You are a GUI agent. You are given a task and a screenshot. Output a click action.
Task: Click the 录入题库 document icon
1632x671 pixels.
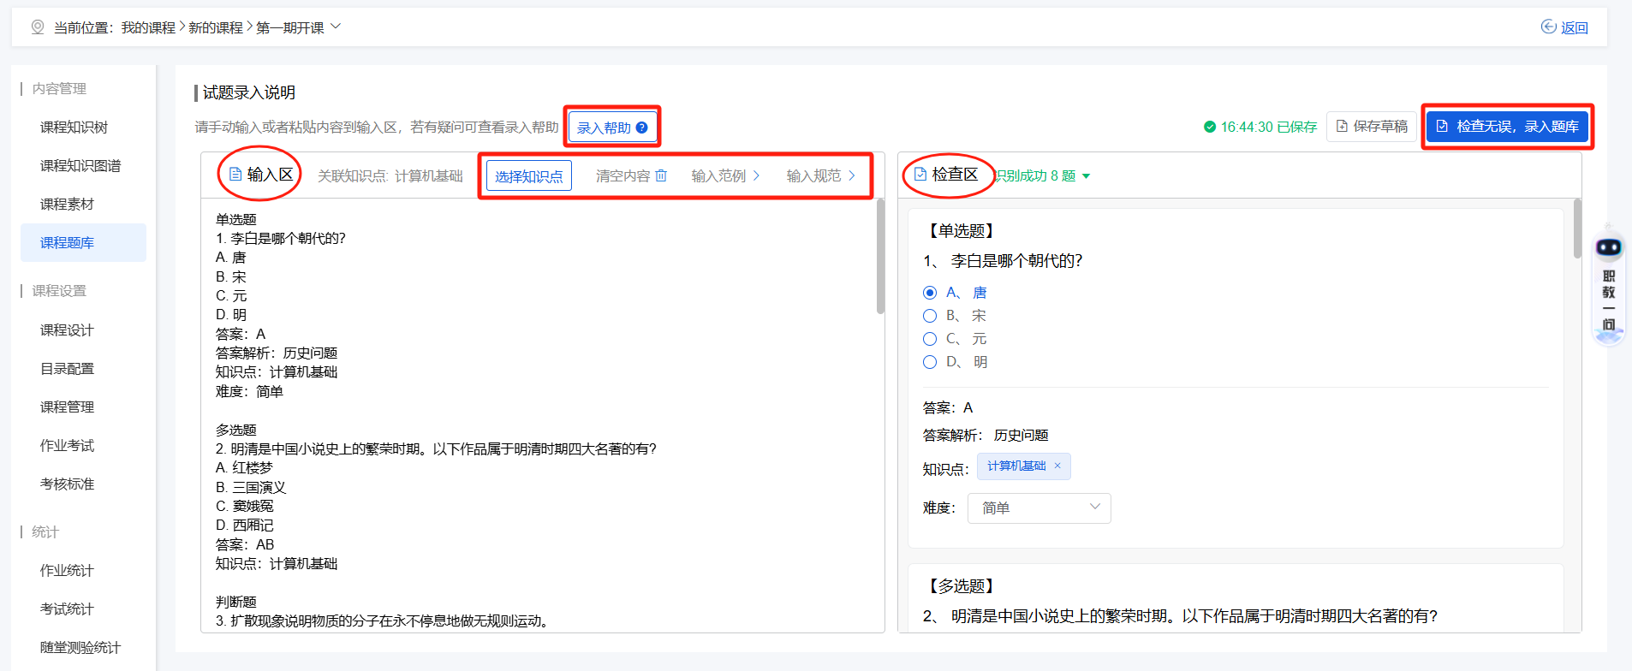(1442, 126)
